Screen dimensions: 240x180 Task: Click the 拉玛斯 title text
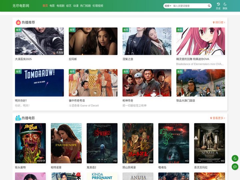[73, 59]
